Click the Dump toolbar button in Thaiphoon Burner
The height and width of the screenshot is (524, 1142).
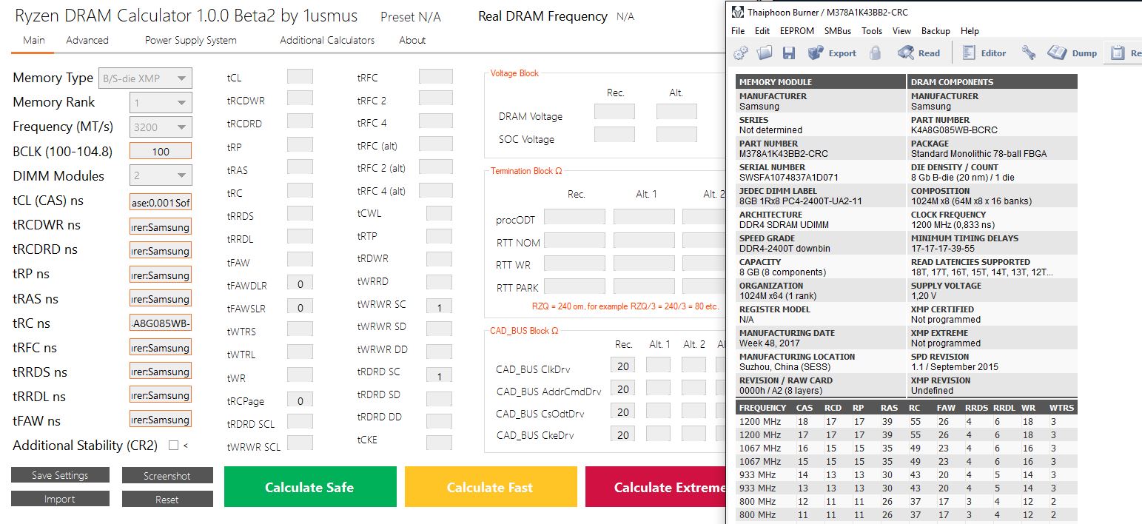(1072, 53)
